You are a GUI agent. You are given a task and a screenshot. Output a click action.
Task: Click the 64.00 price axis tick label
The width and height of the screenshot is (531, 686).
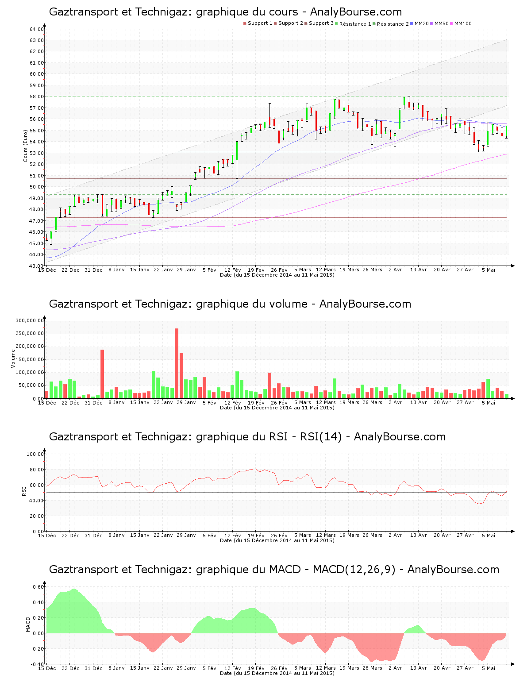[x=37, y=29]
